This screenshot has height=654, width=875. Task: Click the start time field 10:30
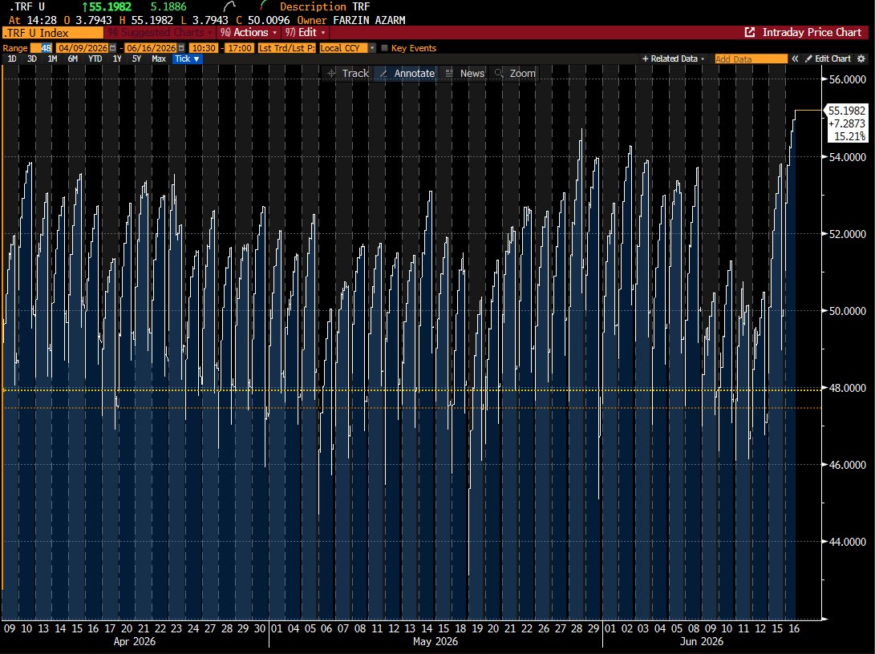point(204,48)
